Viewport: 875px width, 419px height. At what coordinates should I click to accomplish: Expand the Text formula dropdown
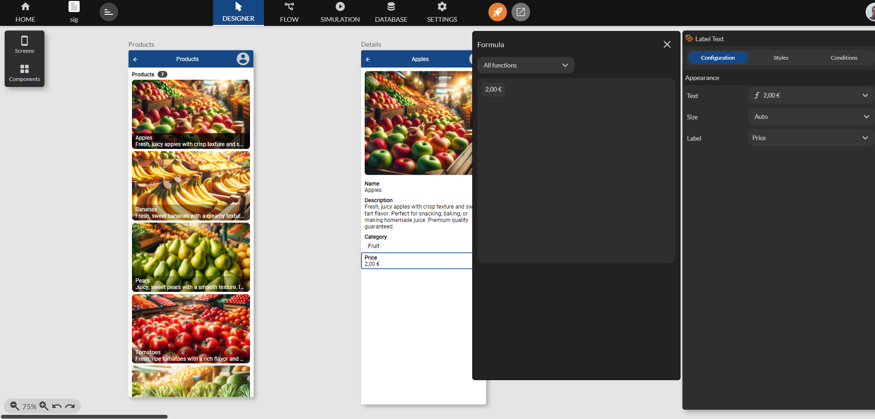coord(811,95)
